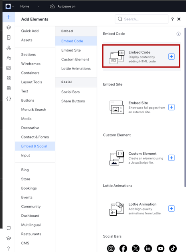Select Embed Site subcategory
The height and width of the screenshot is (252, 186).
click(71, 50)
